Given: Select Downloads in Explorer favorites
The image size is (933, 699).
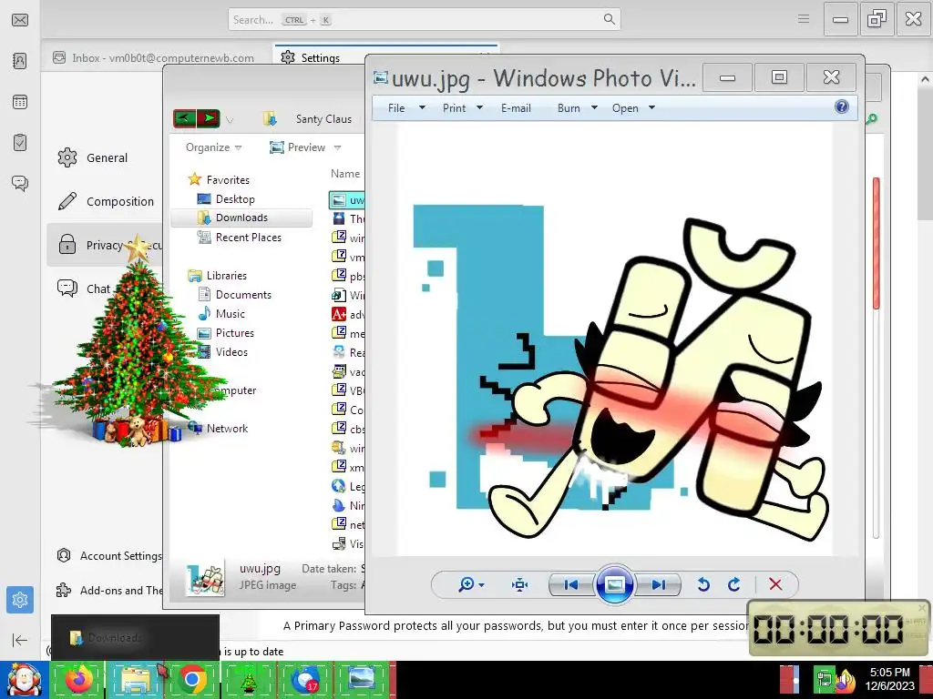Looking at the screenshot, I should 232,218.
